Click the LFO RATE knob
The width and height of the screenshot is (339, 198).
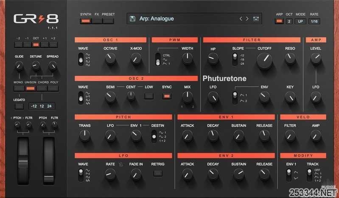pos(110,174)
